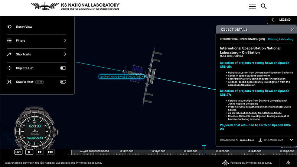Image resolution: width=297 pixels, height=167 pixels.
Task: Click 'Stanford University semiconductor investigation' bullet
Action: 257,79
